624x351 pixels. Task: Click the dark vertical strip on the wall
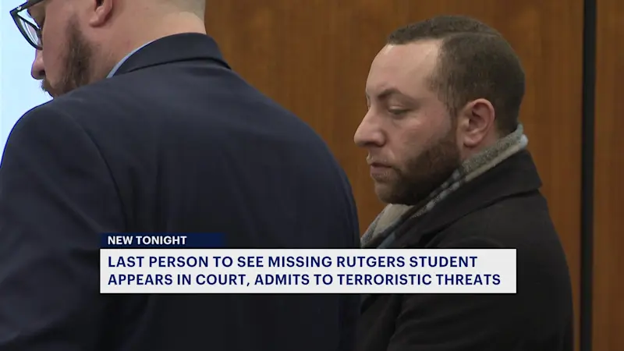point(589,175)
